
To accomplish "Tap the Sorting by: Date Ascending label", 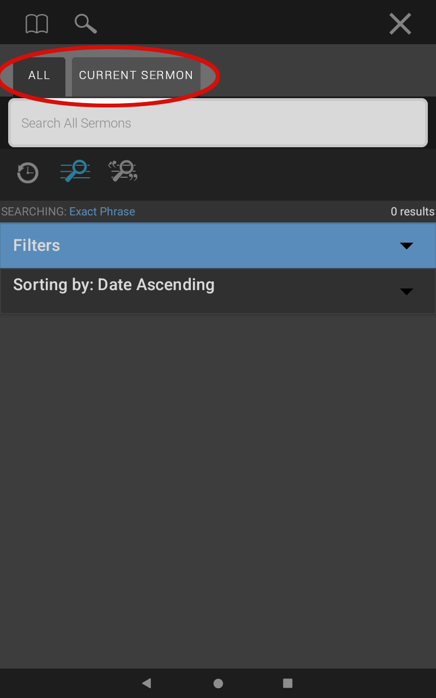I will pos(114,285).
